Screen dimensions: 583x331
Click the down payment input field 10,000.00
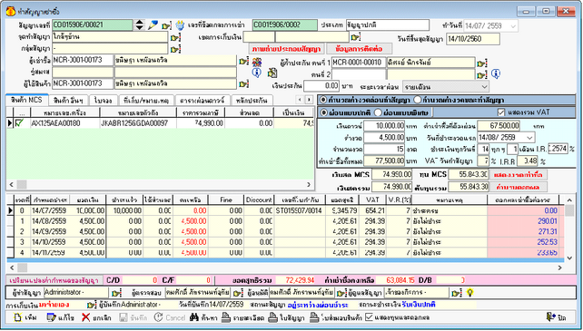pyautogui.click(x=384, y=126)
